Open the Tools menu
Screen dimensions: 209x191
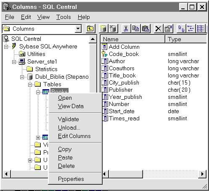[63, 17]
